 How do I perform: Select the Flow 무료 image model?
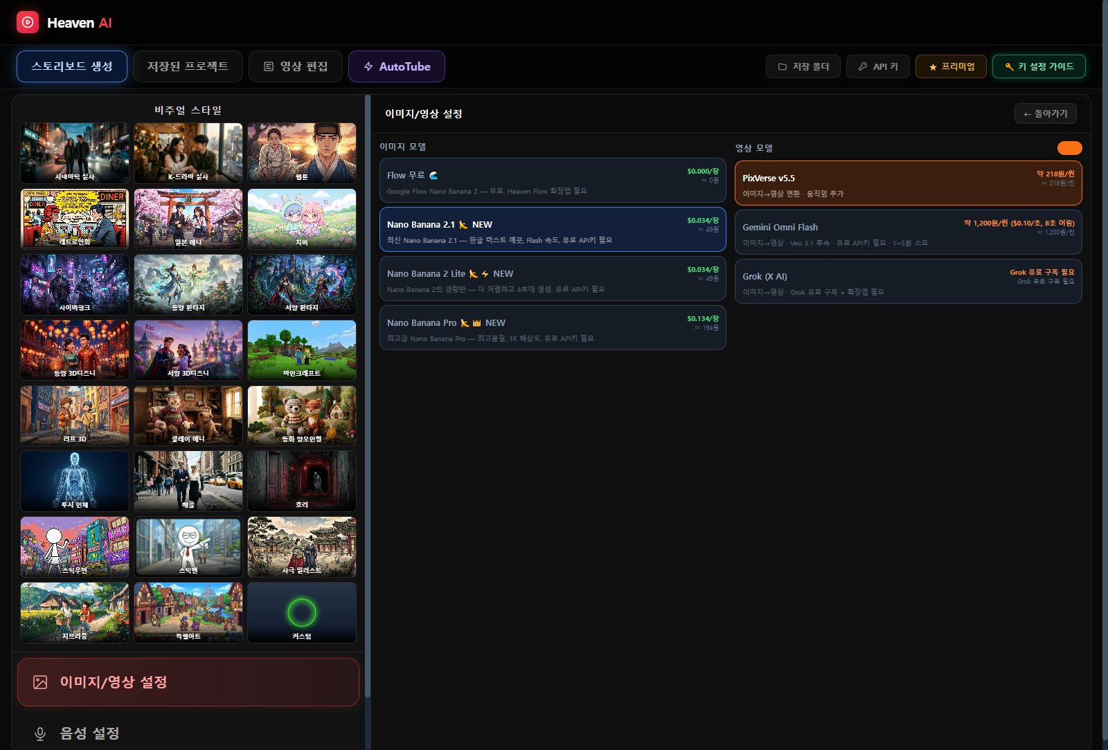pyautogui.click(x=553, y=181)
